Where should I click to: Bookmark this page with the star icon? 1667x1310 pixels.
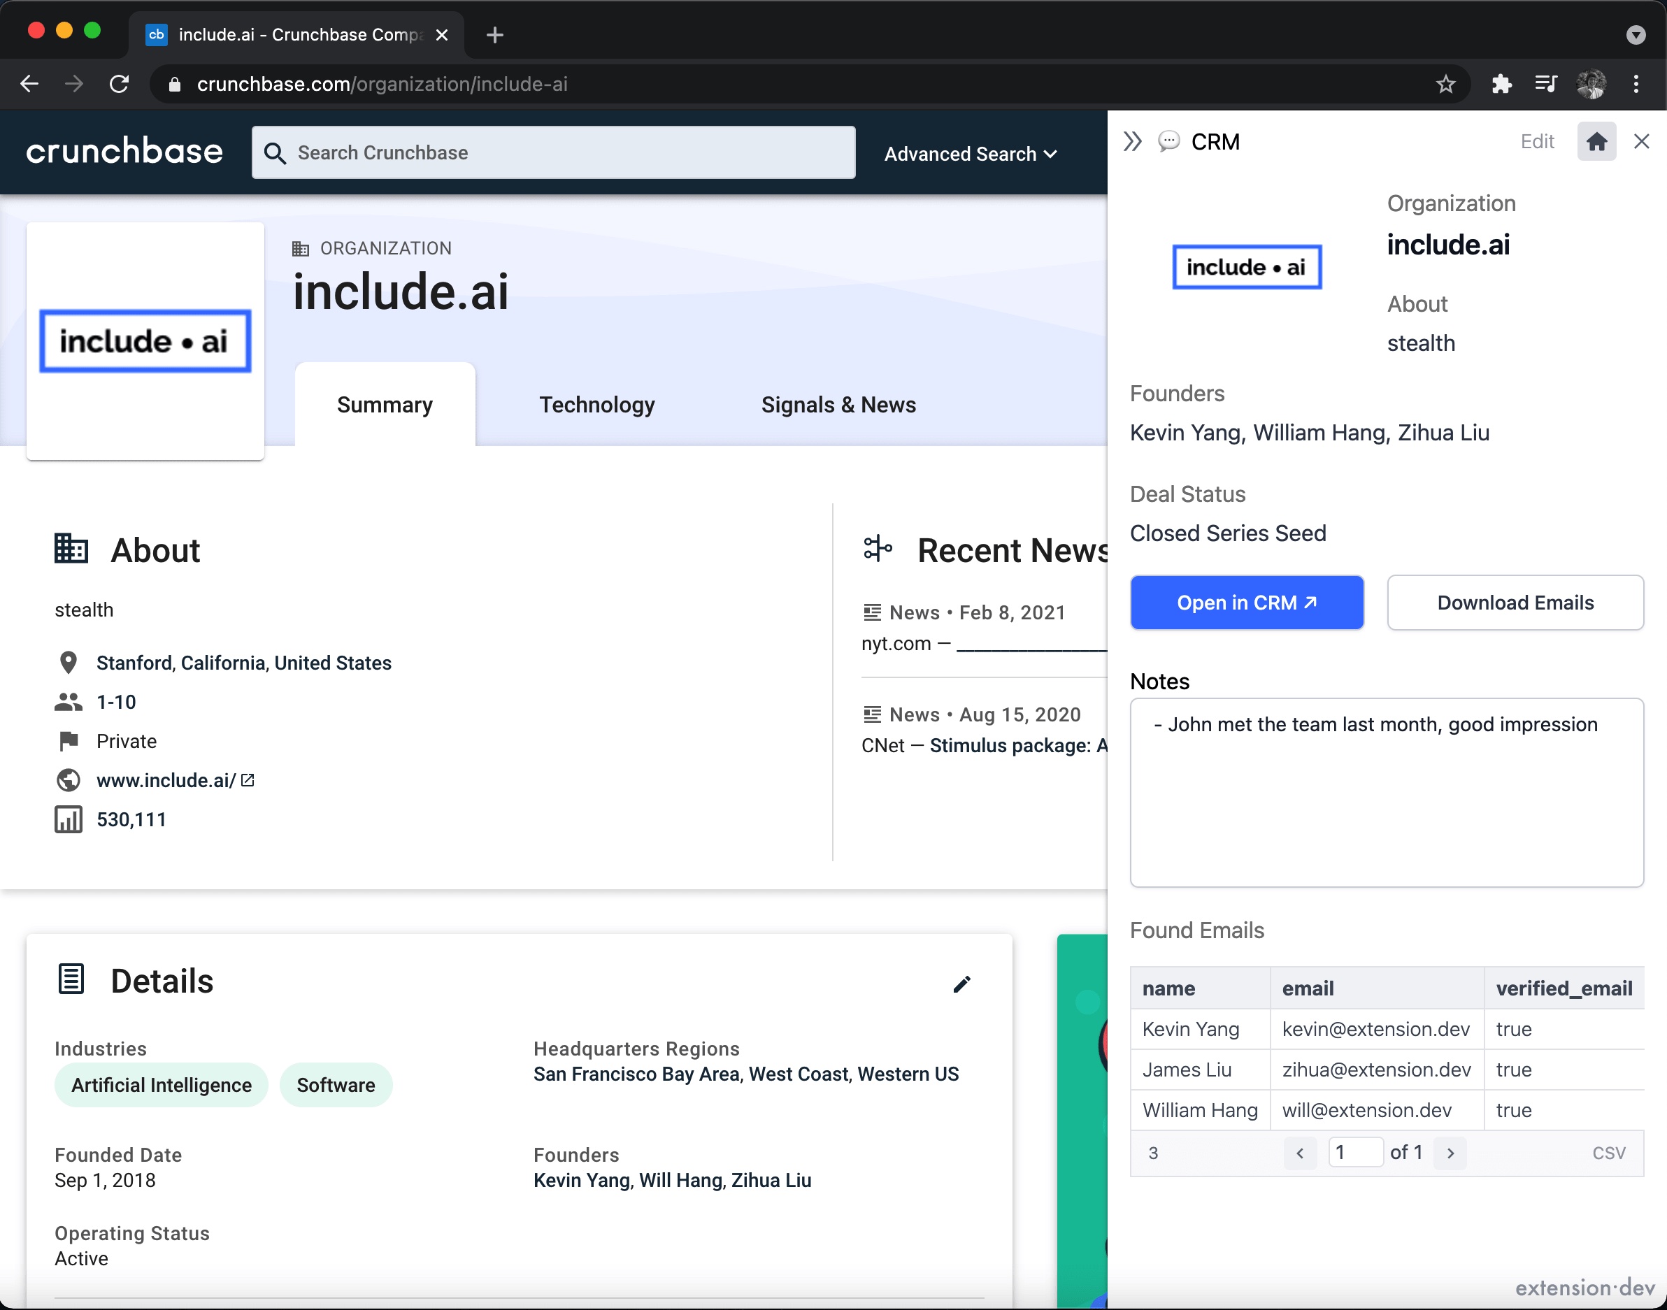1445,84
